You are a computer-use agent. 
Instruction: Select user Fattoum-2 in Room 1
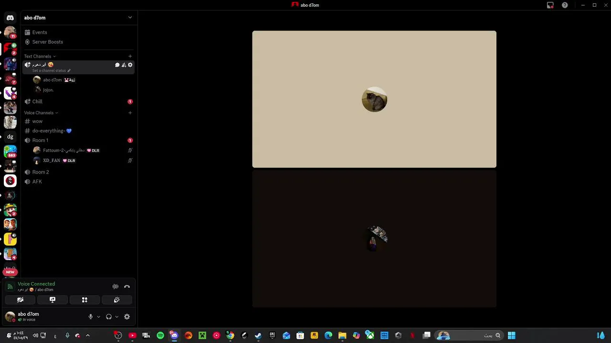pos(83,150)
